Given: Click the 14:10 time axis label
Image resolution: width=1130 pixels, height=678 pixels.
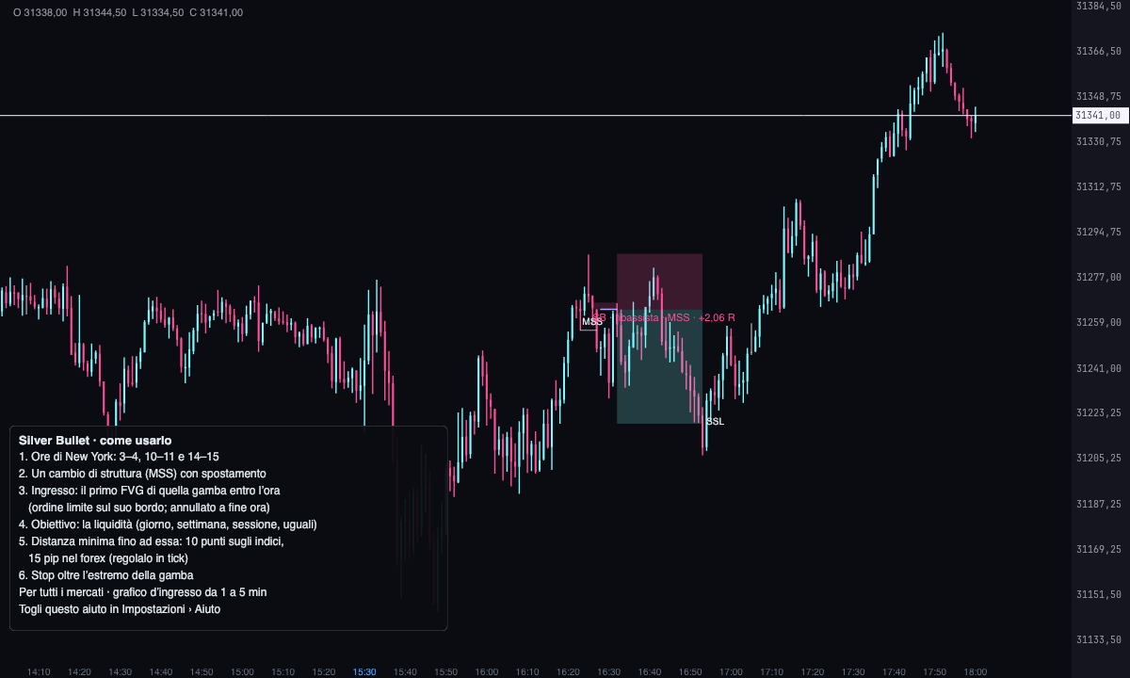Looking at the screenshot, I should (x=39, y=671).
